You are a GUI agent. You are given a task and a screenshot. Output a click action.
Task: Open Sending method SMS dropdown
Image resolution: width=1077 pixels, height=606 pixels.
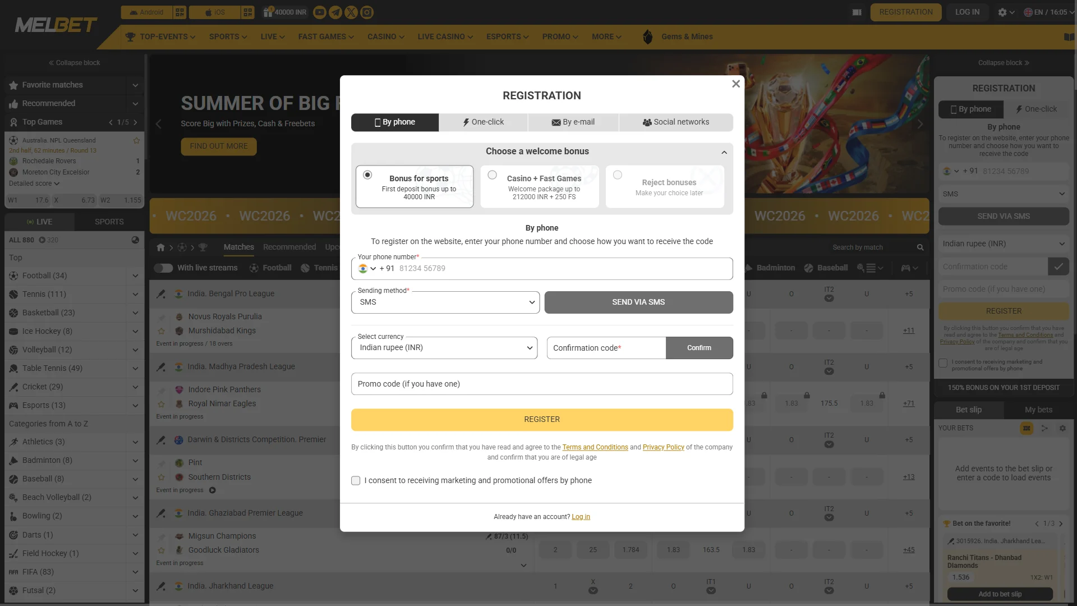pyautogui.click(x=445, y=302)
